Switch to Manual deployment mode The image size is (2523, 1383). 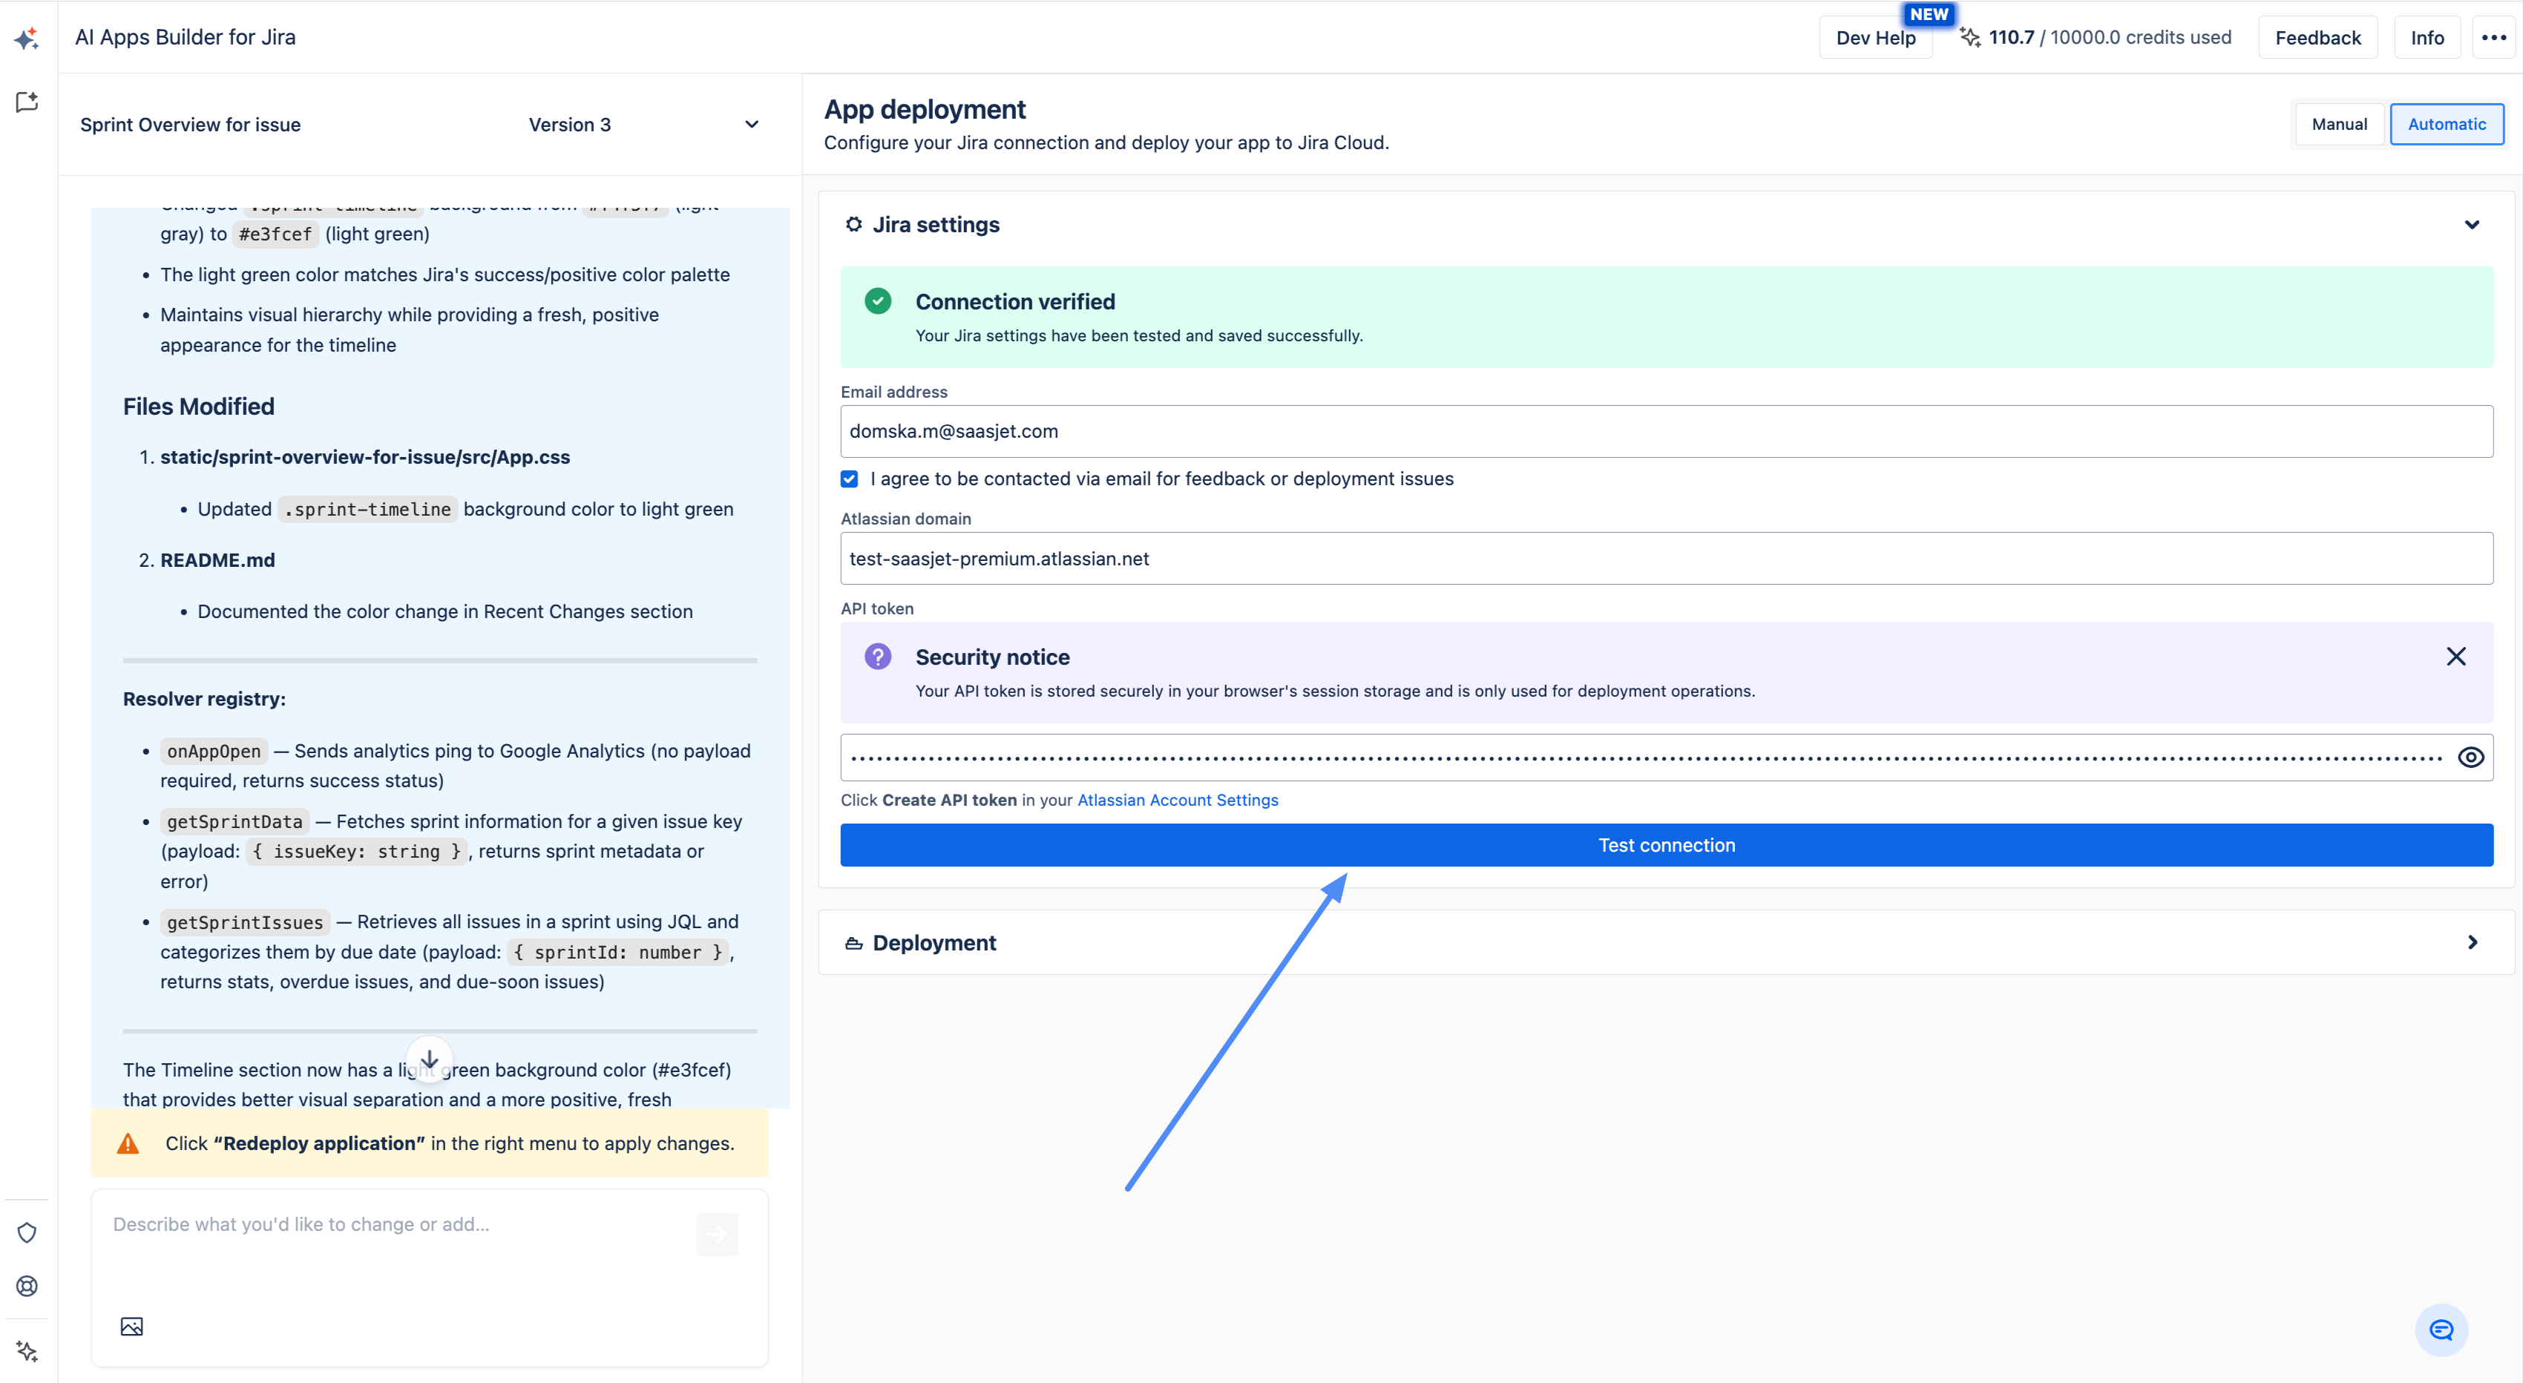[x=2339, y=125]
